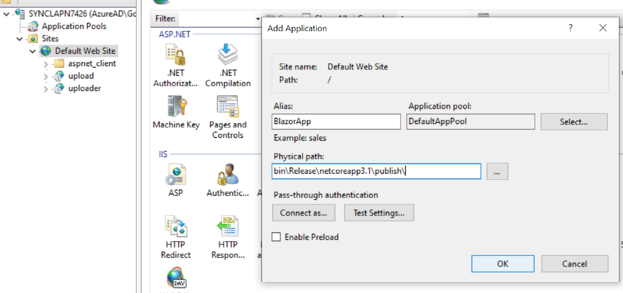The width and height of the screenshot is (623, 293).
Task: Expand the aspnet_client folder node
Action: click(x=46, y=63)
